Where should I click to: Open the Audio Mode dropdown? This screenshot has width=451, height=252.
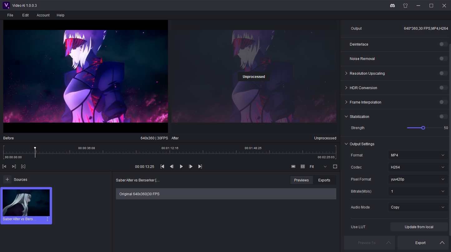point(418,207)
